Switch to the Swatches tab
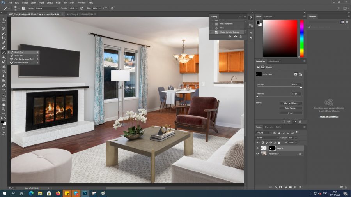Viewport: 351px width, 197px height. coord(268,16)
